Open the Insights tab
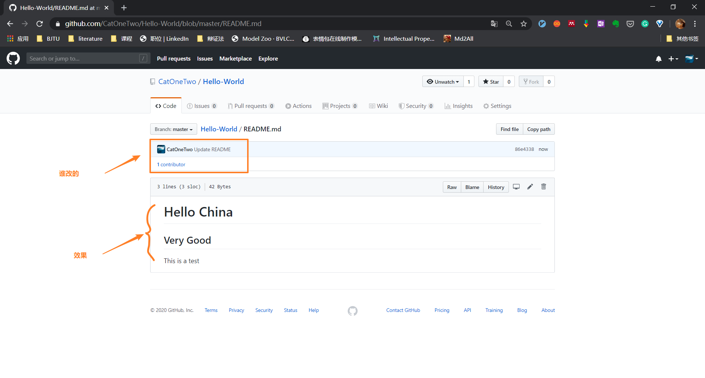705x378 pixels. 459,106
